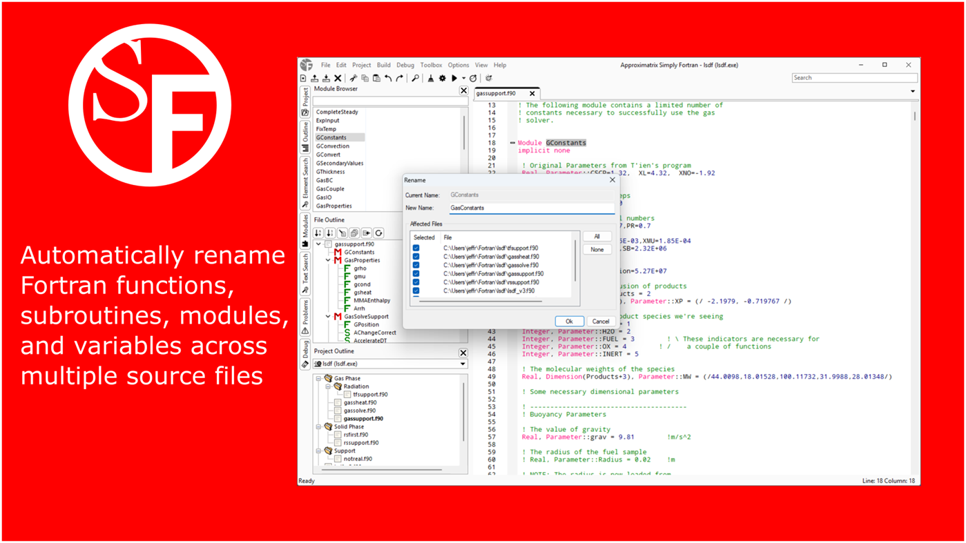
Task: Click the Find magnifier toolbar icon
Action: (x=415, y=79)
